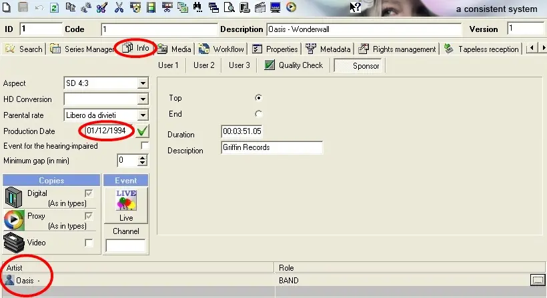The width and height of the screenshot is (547, 298).
Task: Click the green refresh toolbar icon
Action: click(54, 8)
